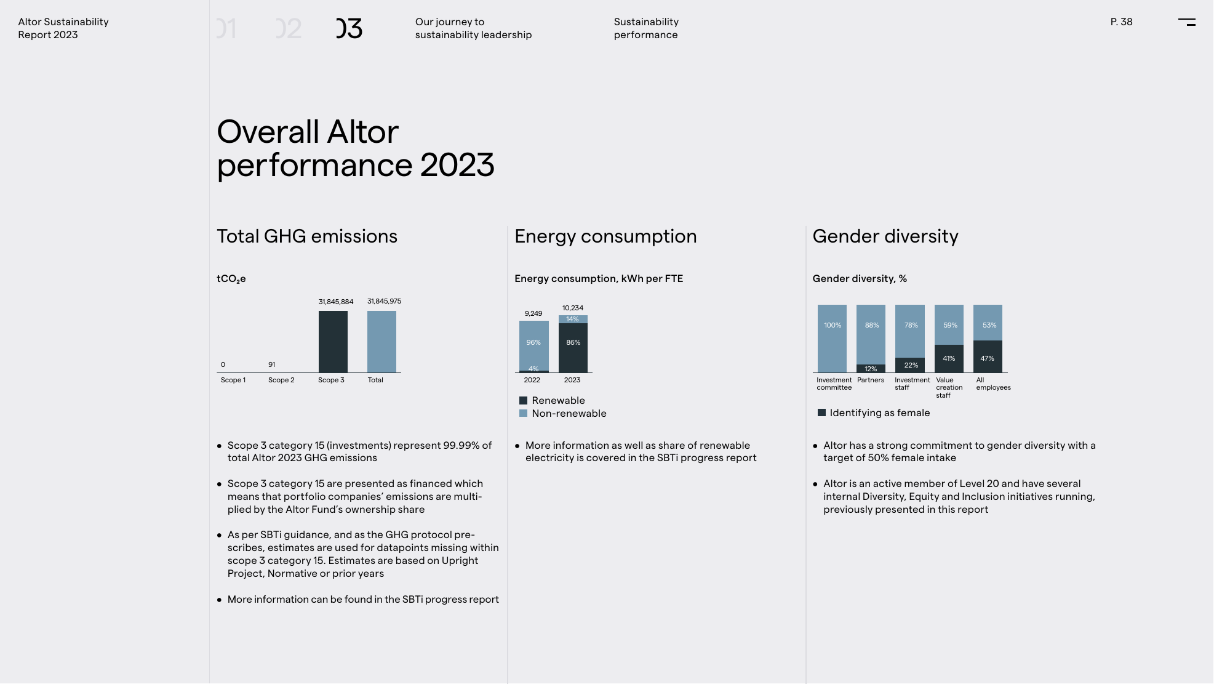Click the bullet about Level 20 membership
Viewport: 1214px width, 684px height.
pyautogui.click(x=959, y=496)
